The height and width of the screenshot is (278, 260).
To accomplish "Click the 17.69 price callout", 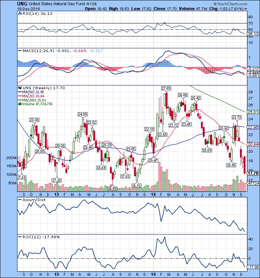I will [22, 178].
